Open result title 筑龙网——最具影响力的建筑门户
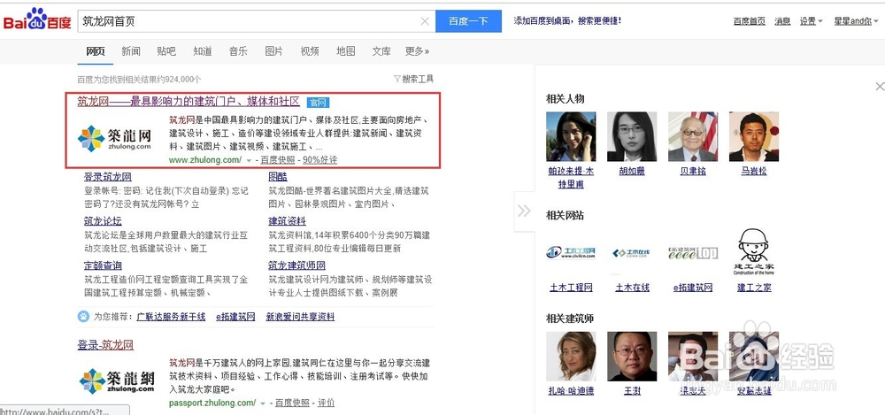The height and width of the screenshot is (415, 885). pyautogui.click(x=189, y=102)
